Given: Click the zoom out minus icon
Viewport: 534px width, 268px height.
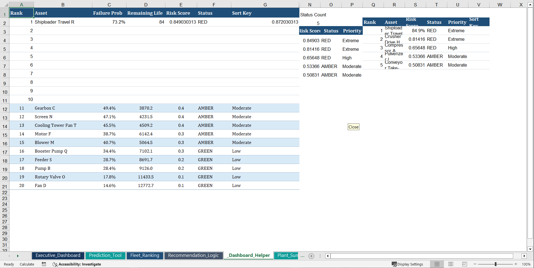Looking at the screenshot, I should pos(475,264).
